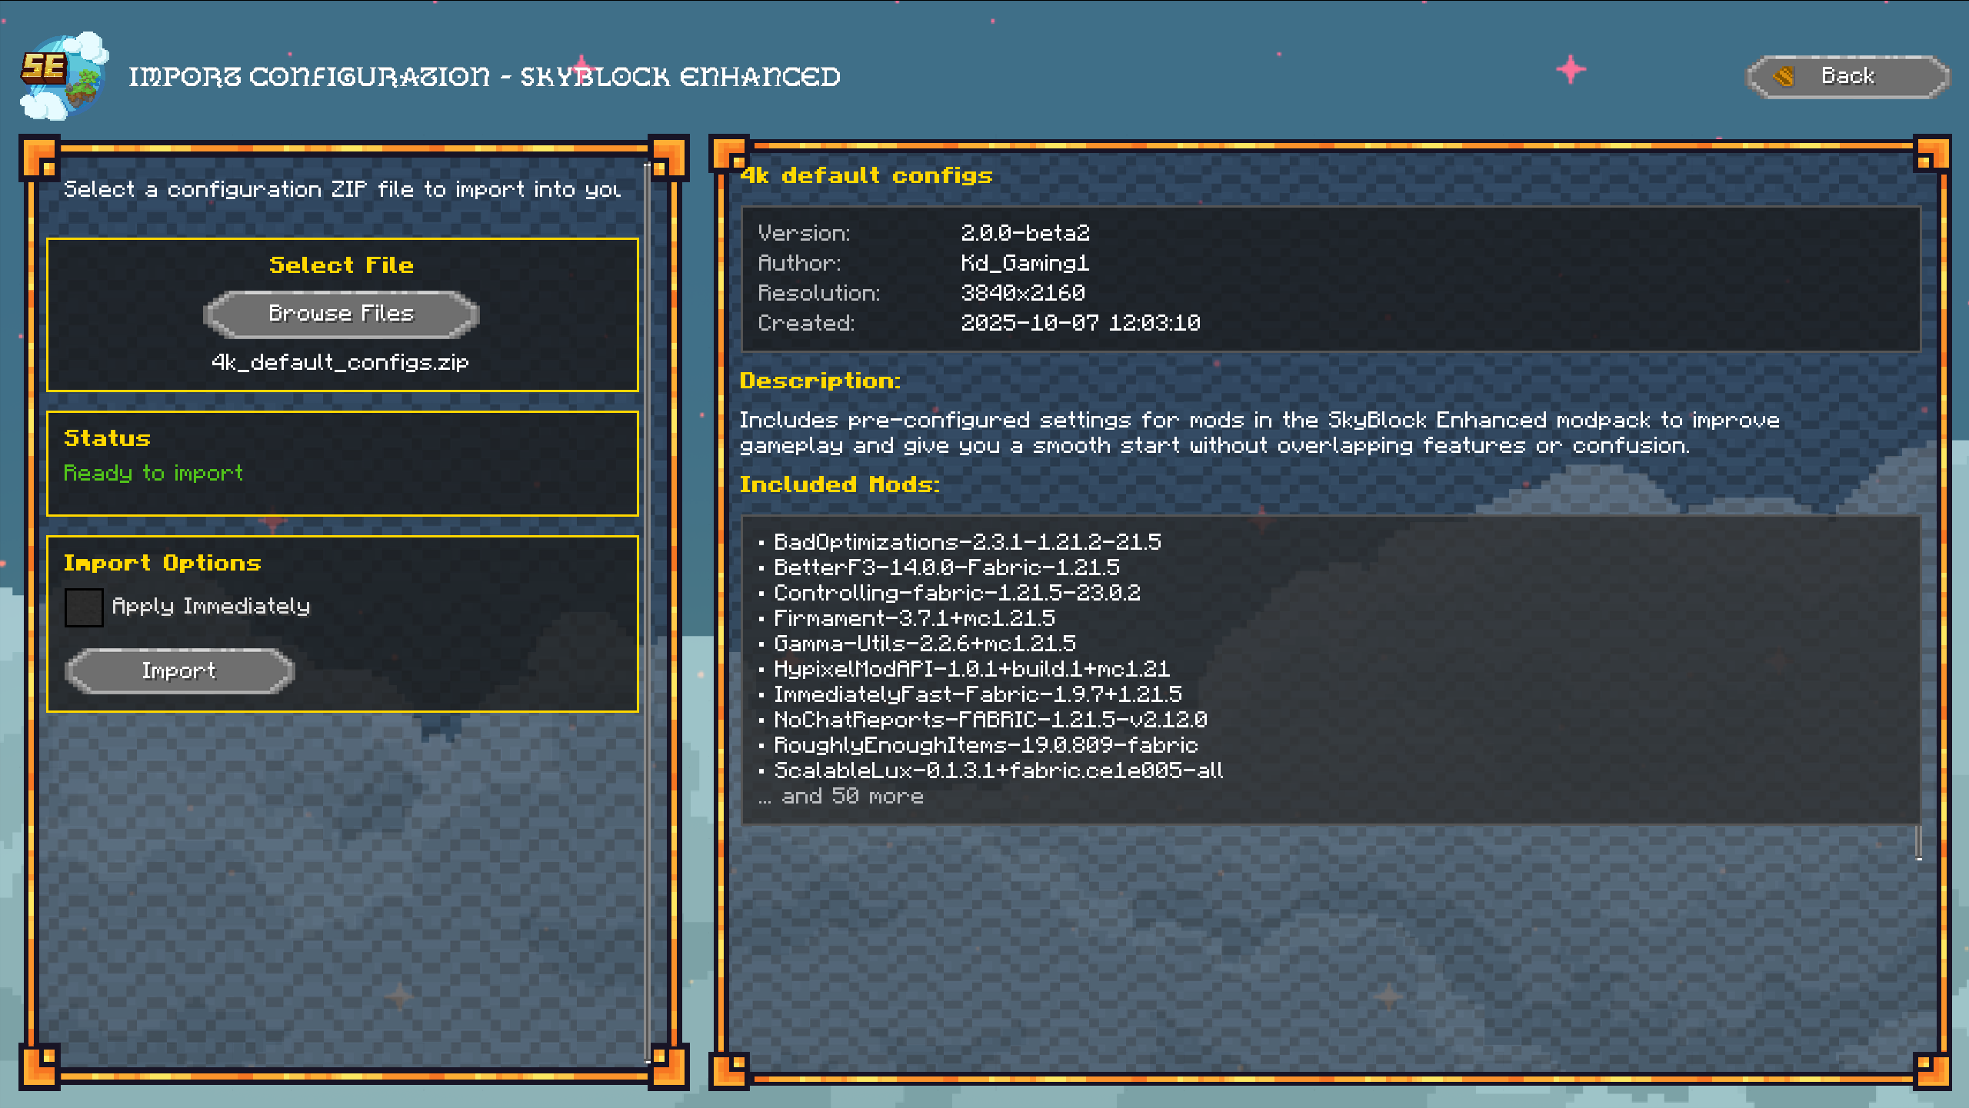
Task: Select the BadOptimizations mod list entry
Action: 967,542
